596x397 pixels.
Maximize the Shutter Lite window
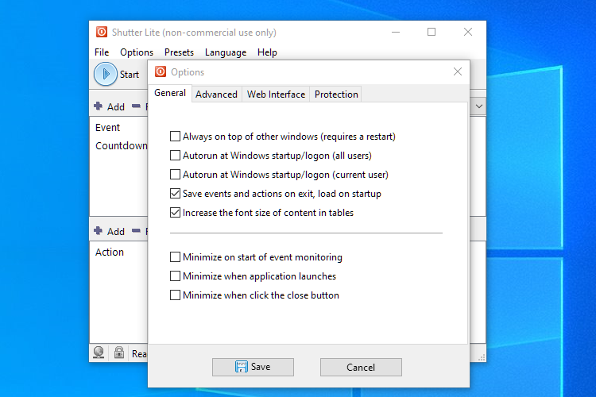[x=432, y=32]
